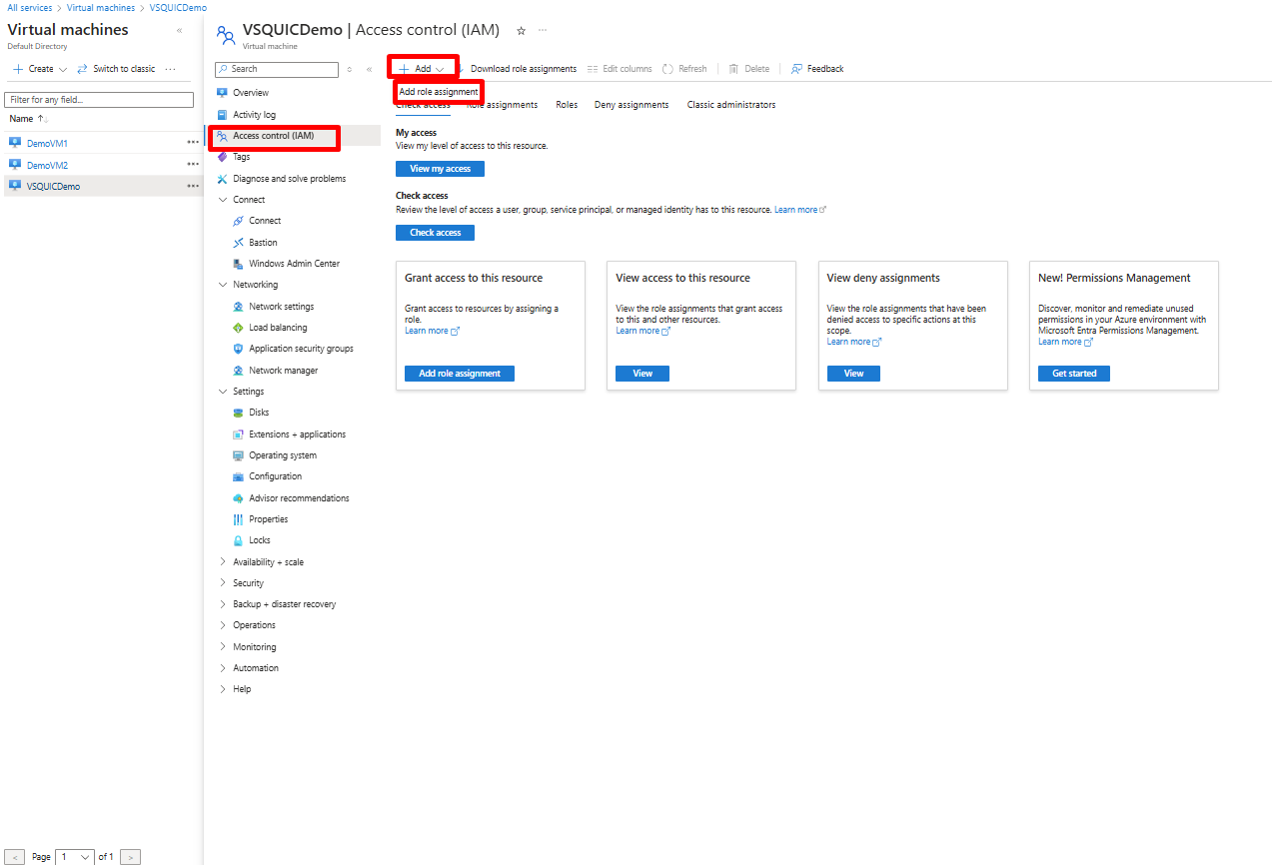Viewport: 1272px width, 865px height.
Task: Click the Operating system icon
Action: click(x=238, y=455)
